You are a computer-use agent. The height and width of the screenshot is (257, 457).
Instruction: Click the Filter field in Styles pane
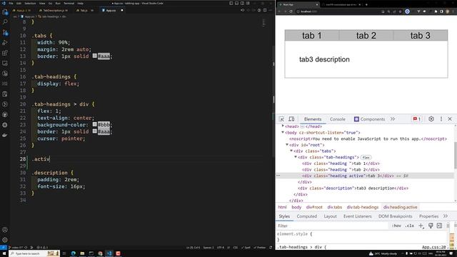pyautogui.click(x=332, y=226)
